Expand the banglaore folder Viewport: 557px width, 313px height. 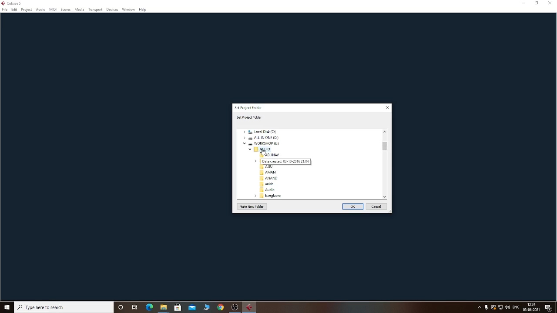(256, 196)
